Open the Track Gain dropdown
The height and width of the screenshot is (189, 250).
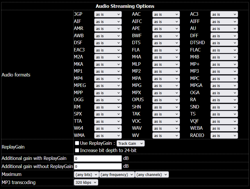(x=131, y=143)
